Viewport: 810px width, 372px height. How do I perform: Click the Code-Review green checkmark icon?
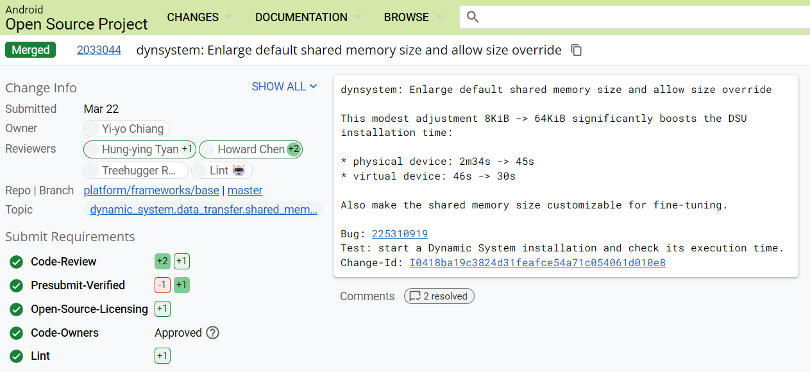click(16, 262)
